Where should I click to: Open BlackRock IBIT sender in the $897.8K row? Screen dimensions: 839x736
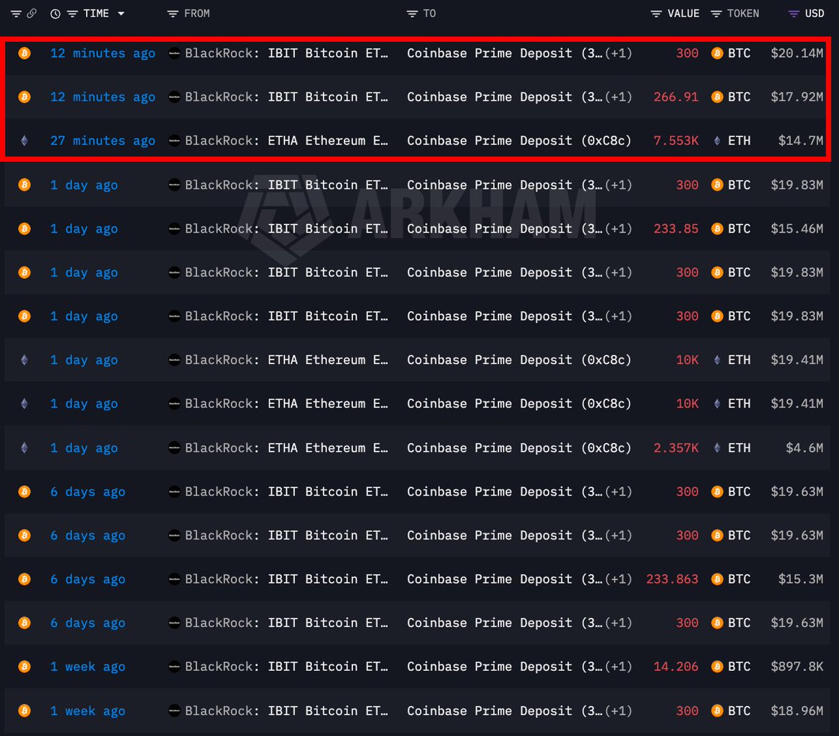click(287, 667)
